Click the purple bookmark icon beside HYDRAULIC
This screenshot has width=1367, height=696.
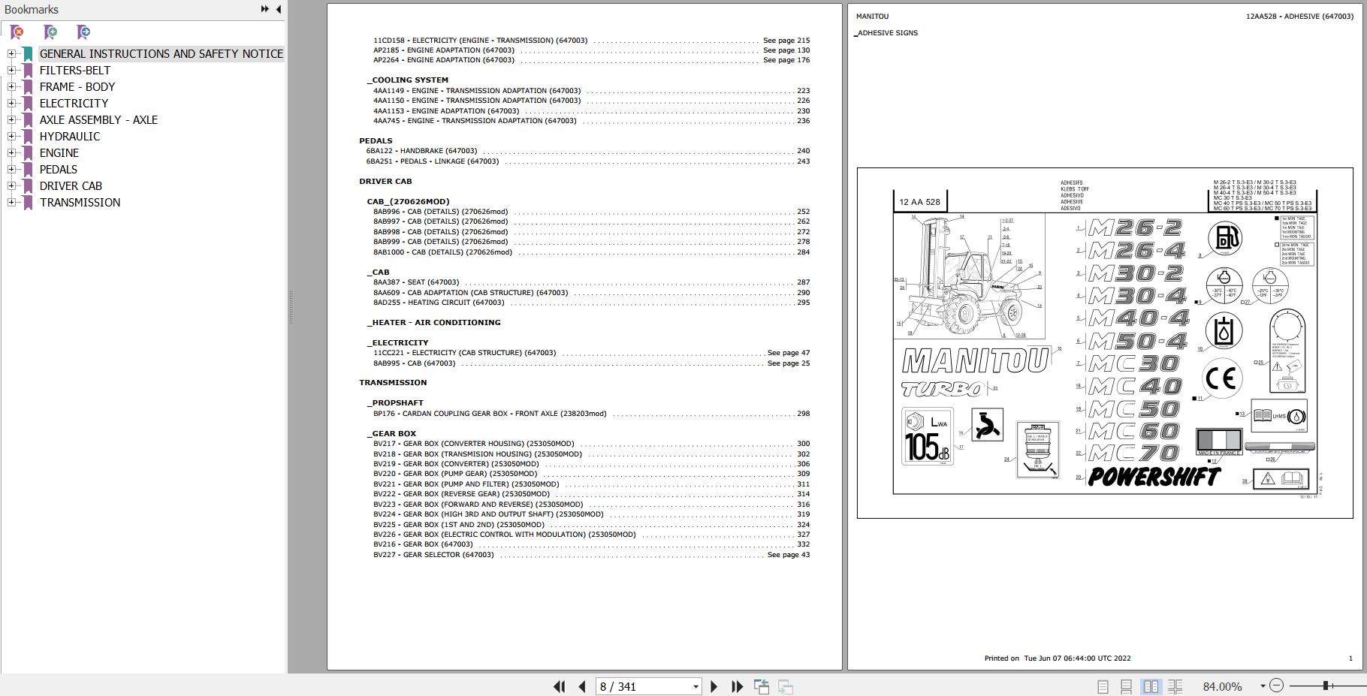pos(28,137)
